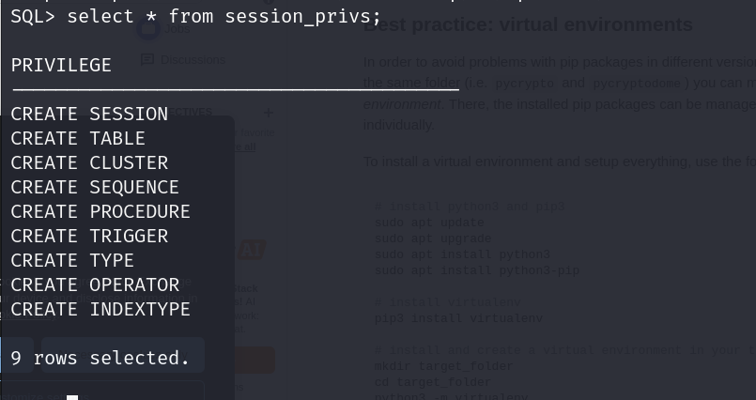Click the 'sudo apt update' code line

pos(429,223)
